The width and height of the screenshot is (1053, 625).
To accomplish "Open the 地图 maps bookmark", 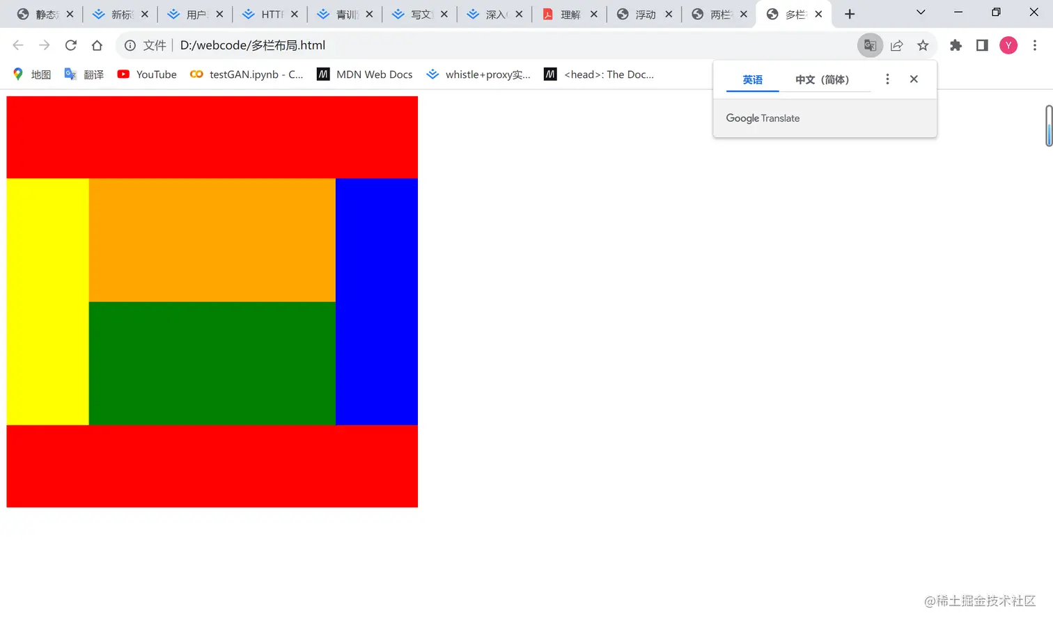I will [x=32, y=74].
